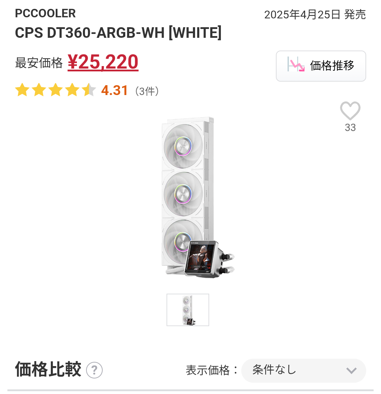This screenshot has width=381, height=394.
Task: Click the LCD pump head in product photo
Action: coord(202,259)
